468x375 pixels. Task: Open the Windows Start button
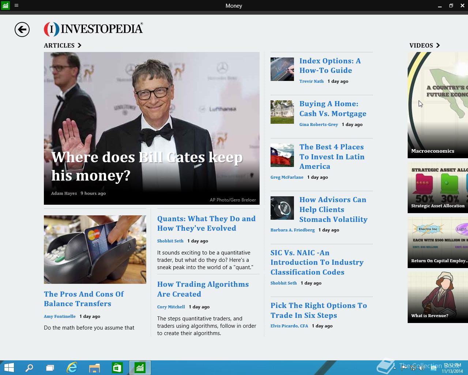tap(9, 368)
